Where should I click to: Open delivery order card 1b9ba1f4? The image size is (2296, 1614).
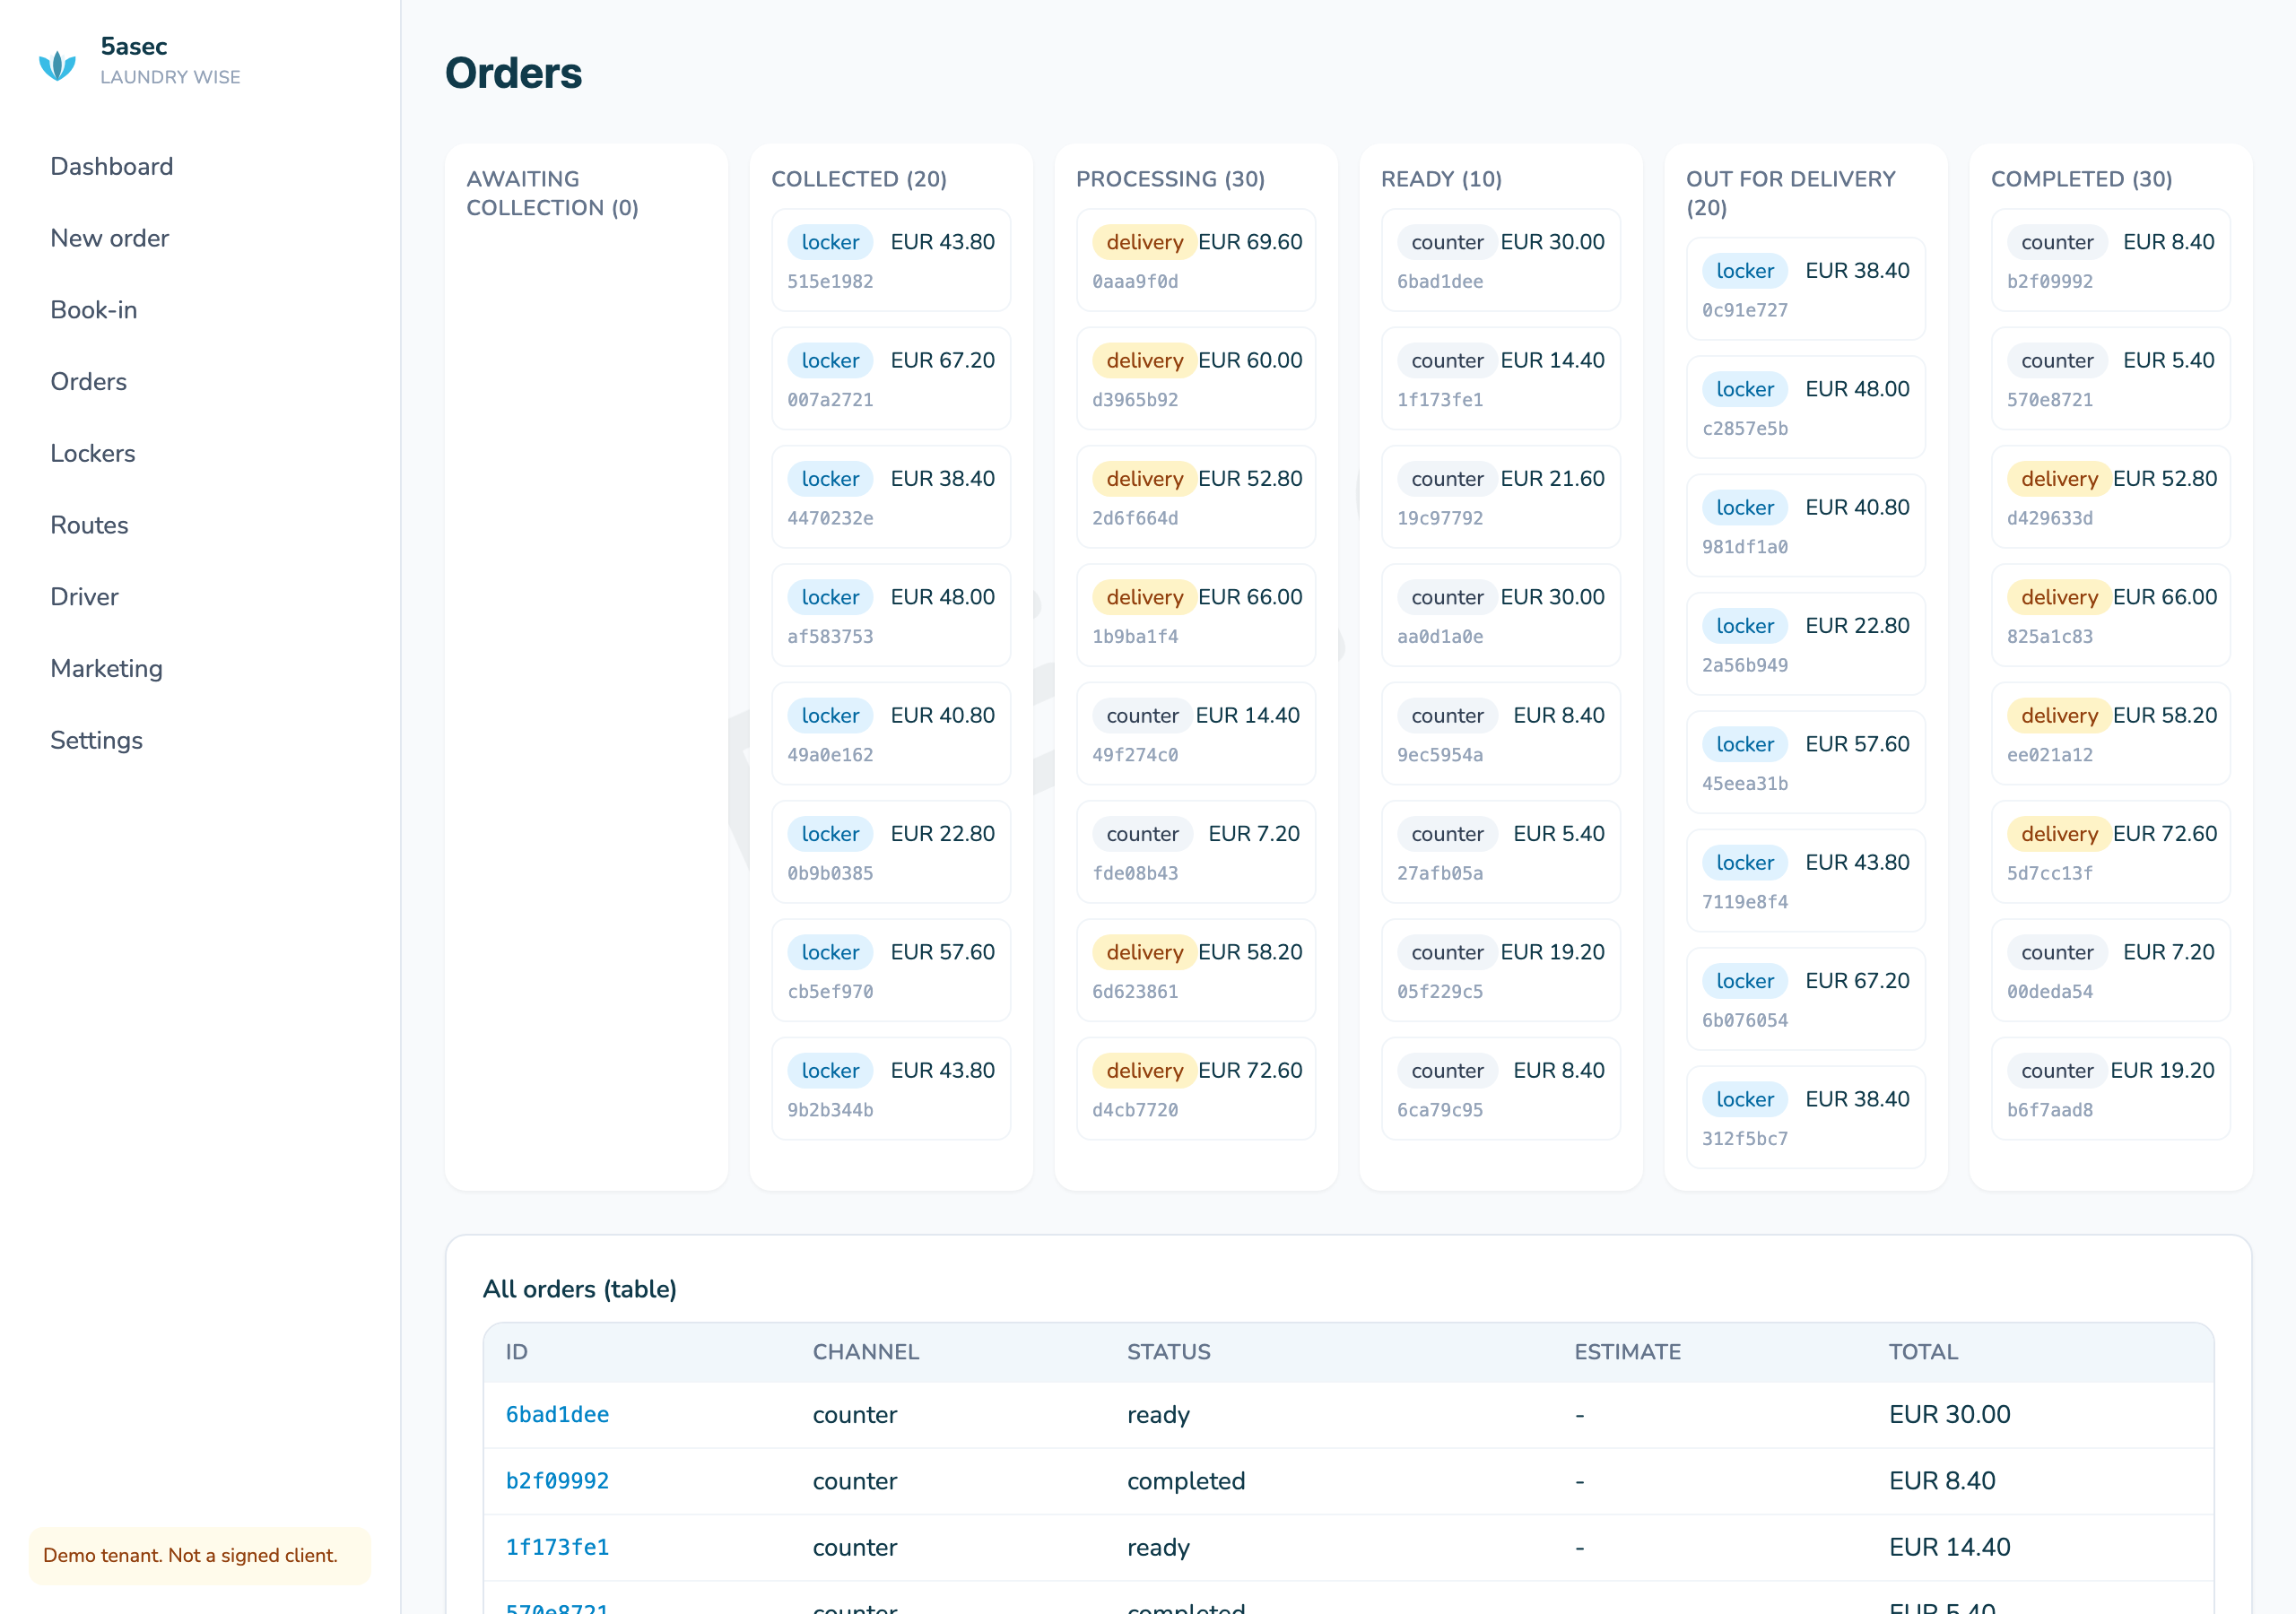point(1196,615)
